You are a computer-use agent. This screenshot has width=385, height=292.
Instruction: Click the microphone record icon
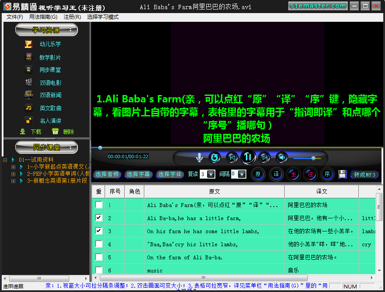tap(199, 157)
